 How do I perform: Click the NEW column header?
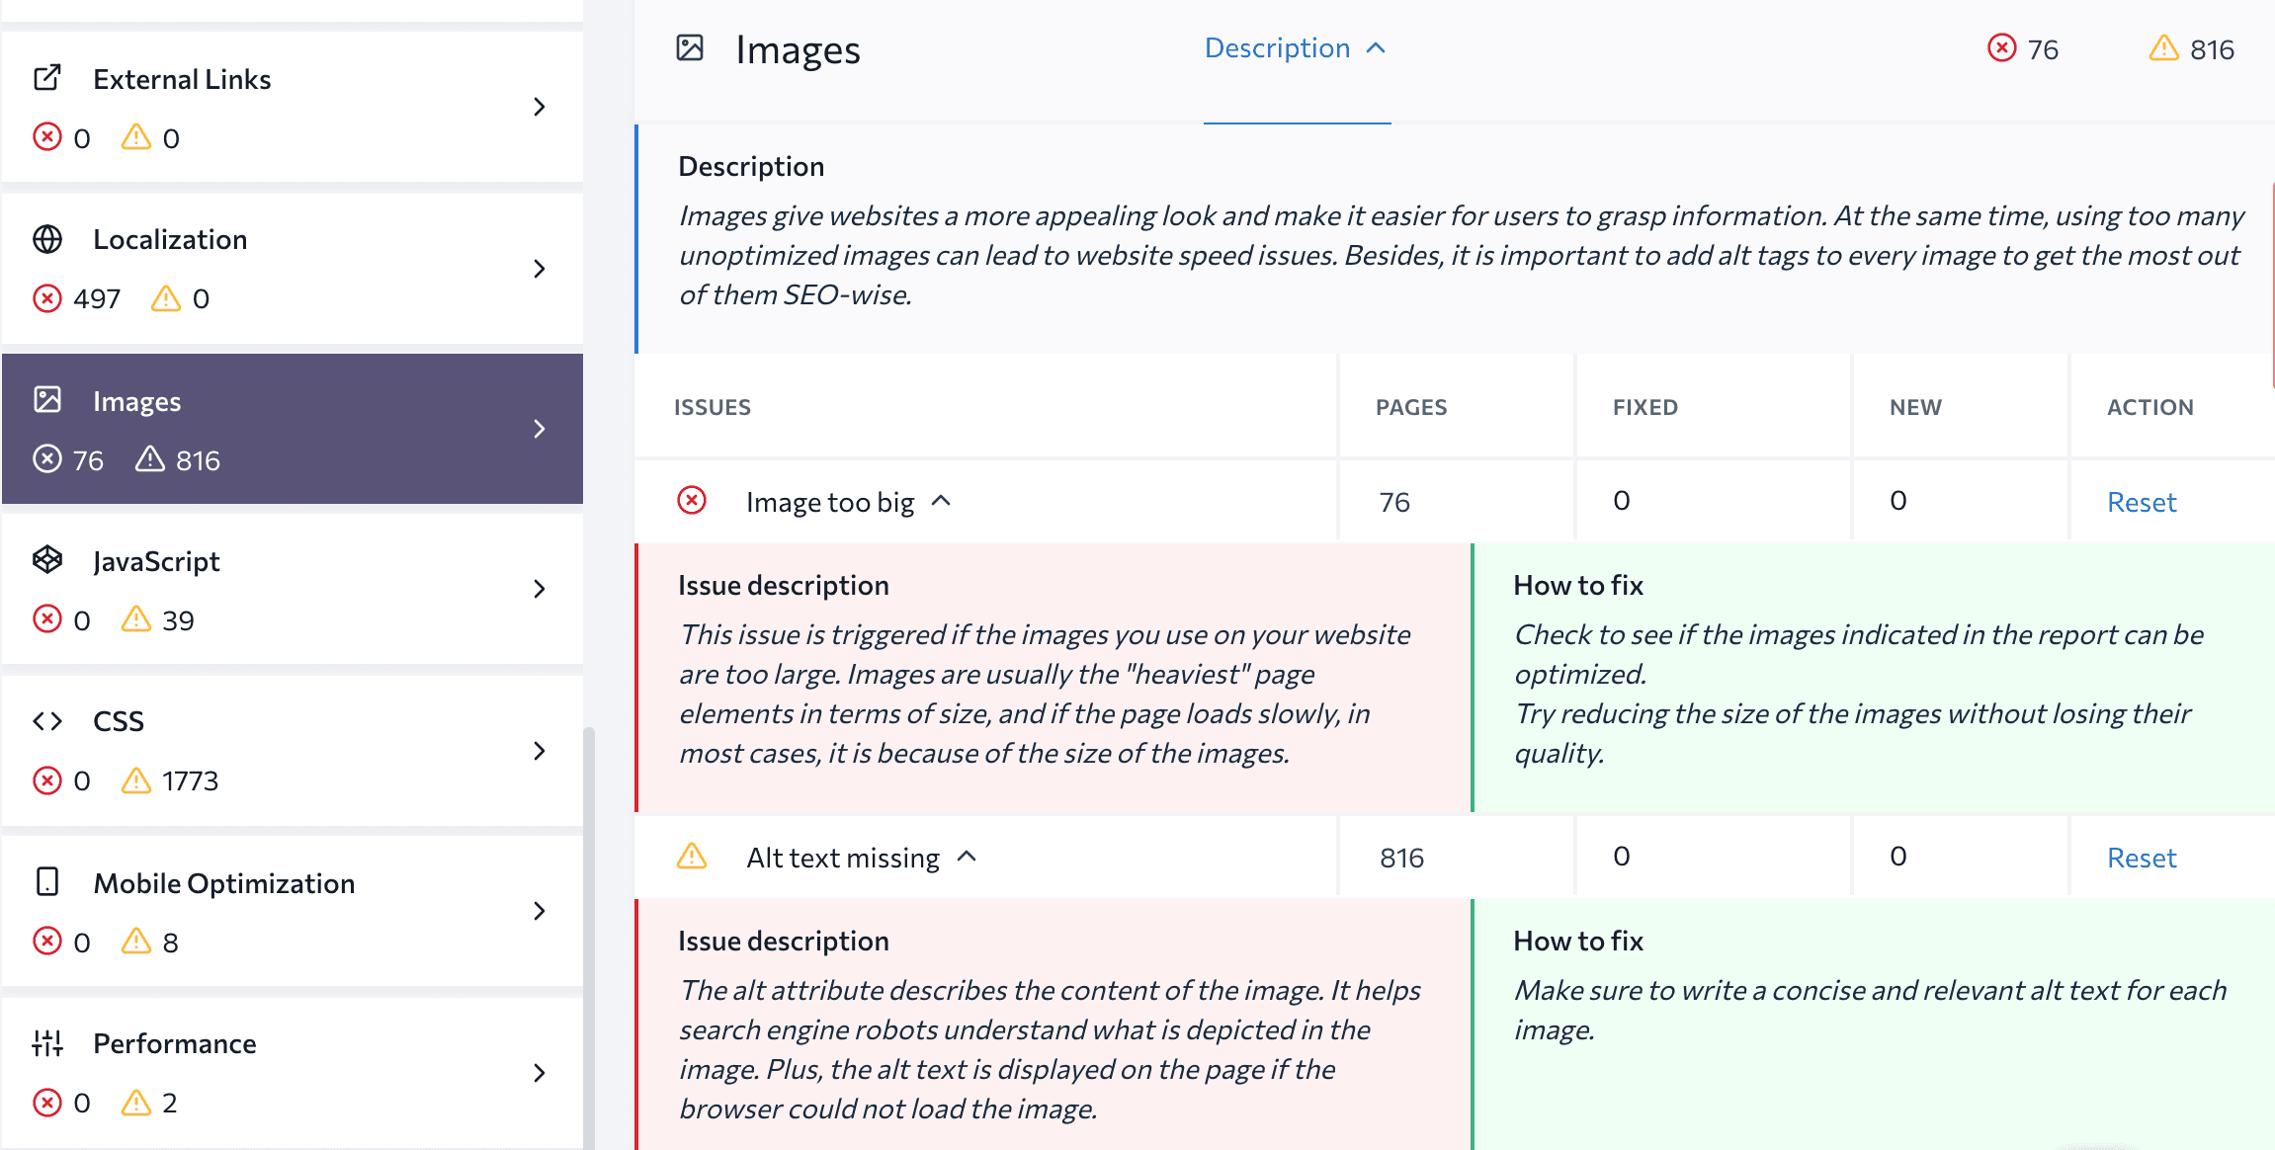tap(1915, 407)
